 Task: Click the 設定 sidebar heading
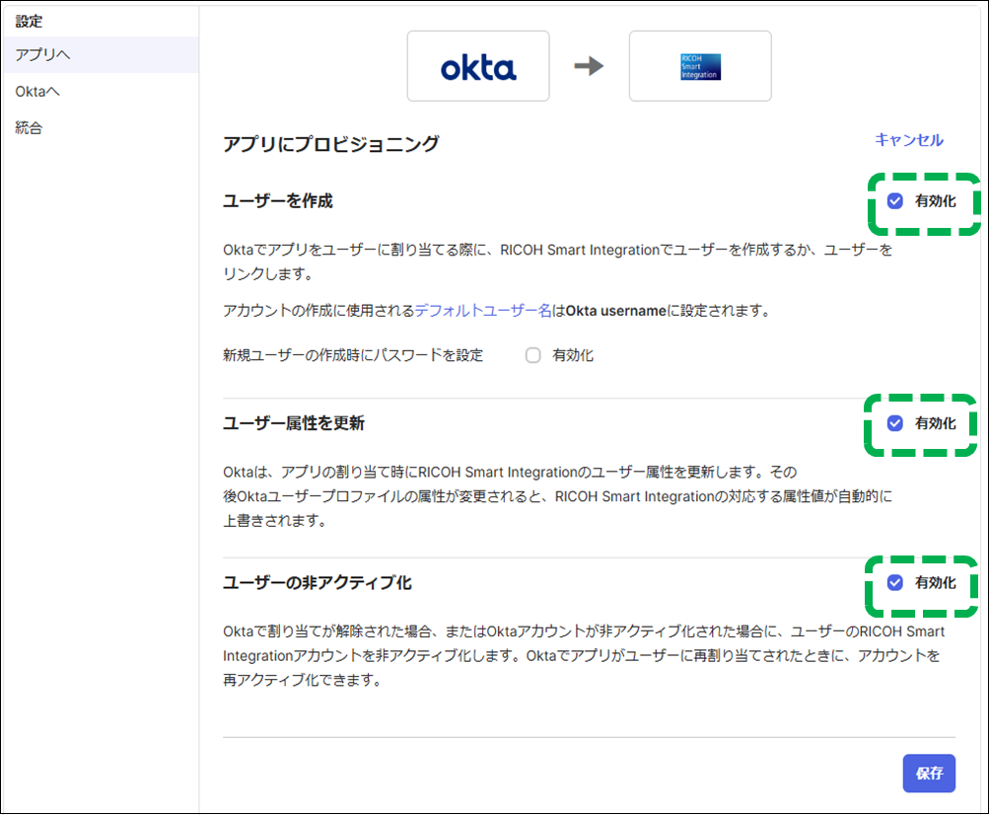tap(29, 22)
